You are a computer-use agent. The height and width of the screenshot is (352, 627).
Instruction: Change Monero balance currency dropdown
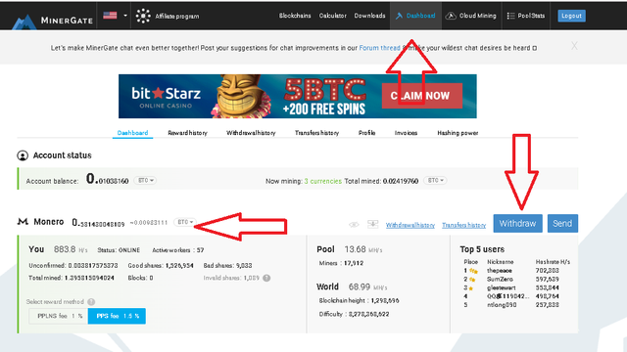pyautogui.click(x=185, y=222)
